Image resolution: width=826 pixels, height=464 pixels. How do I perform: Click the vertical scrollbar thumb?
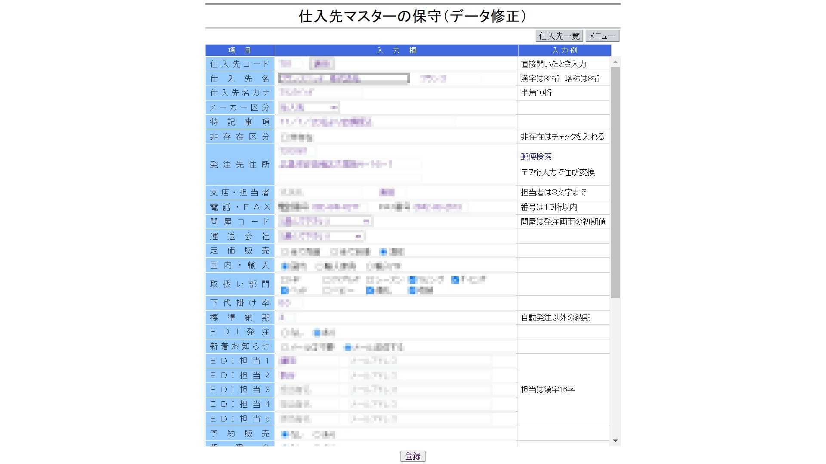tap(615, 182)
